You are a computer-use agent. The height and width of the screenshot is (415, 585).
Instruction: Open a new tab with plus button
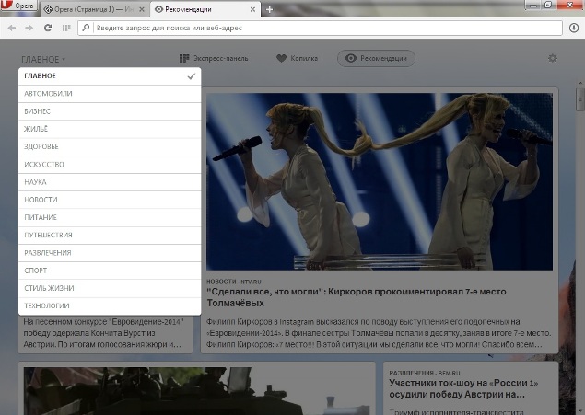click(270, 10)
